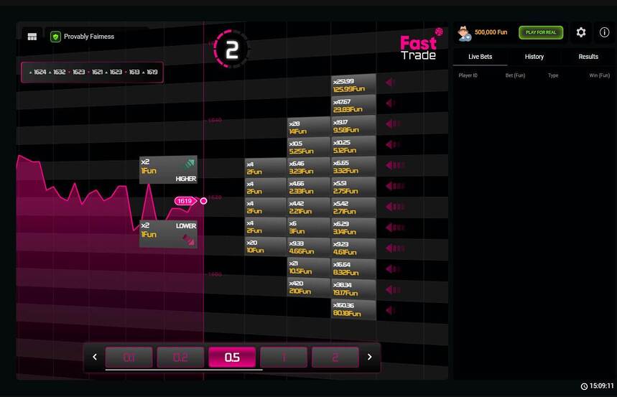This screenshot has width=617, height=397.
Task: Click row arrow beside x160.36 cell
Action: click(x=390, y=310)
